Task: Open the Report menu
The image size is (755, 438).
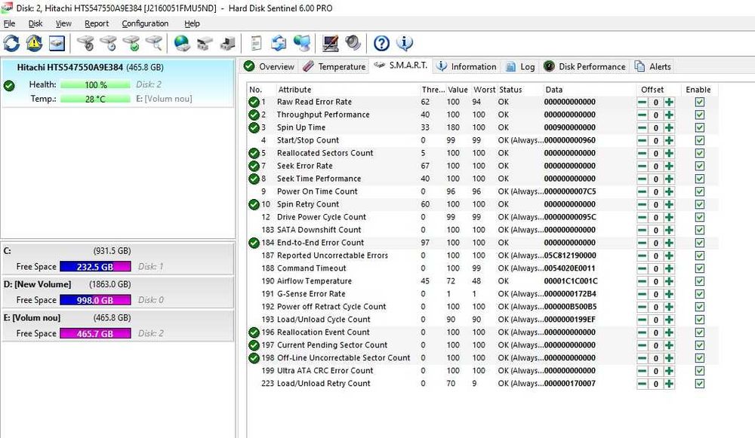Action: (97, 23)
